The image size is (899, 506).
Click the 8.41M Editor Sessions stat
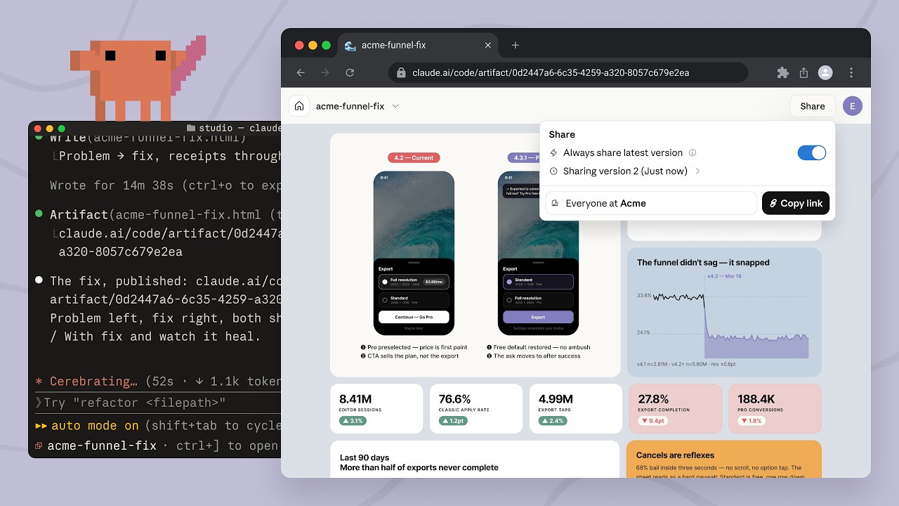click(x=376, y=408)
